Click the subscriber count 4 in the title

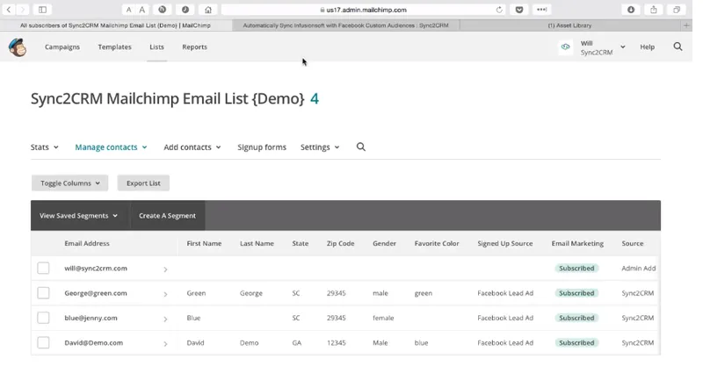[x=315, y=98]
